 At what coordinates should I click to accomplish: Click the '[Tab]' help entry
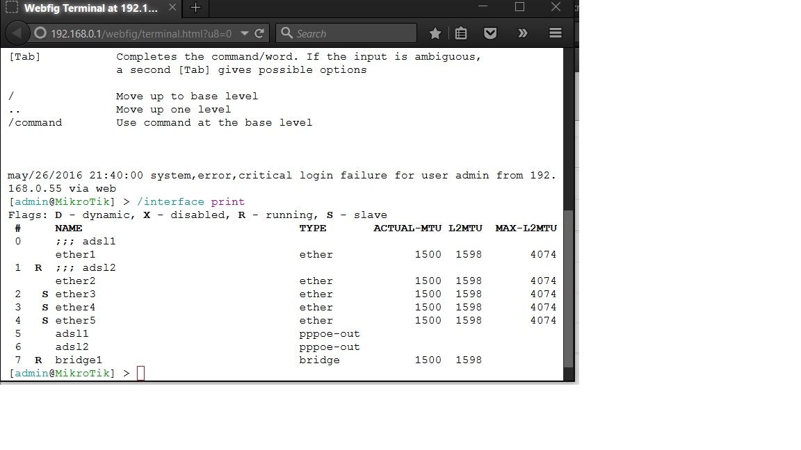24,57
